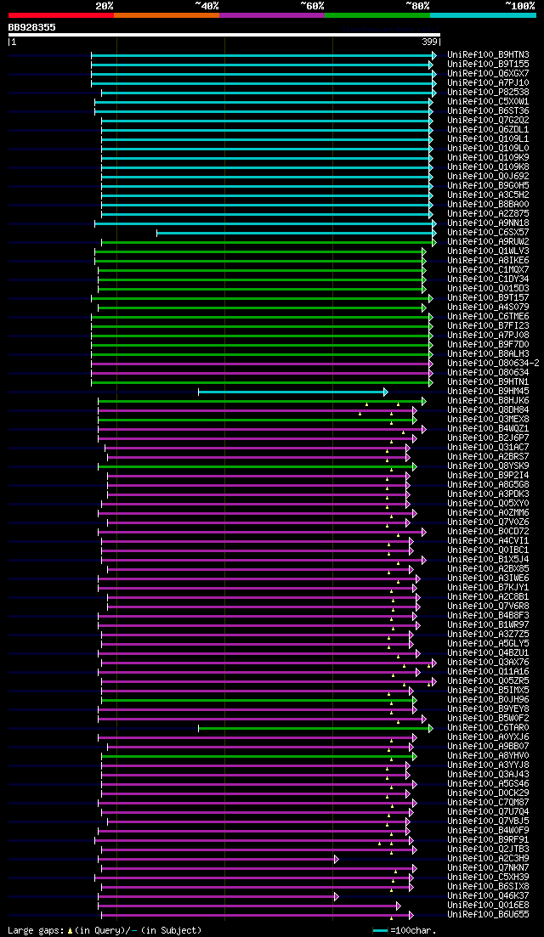Select the UniRef100_Q3AX76 label
The image size is (544, 937).
(488, 662)
